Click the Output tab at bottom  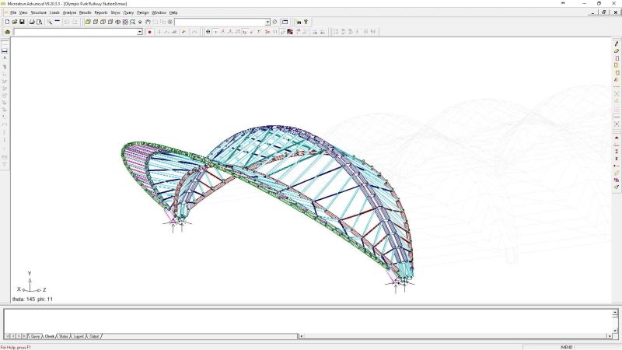tap(94, 337)
